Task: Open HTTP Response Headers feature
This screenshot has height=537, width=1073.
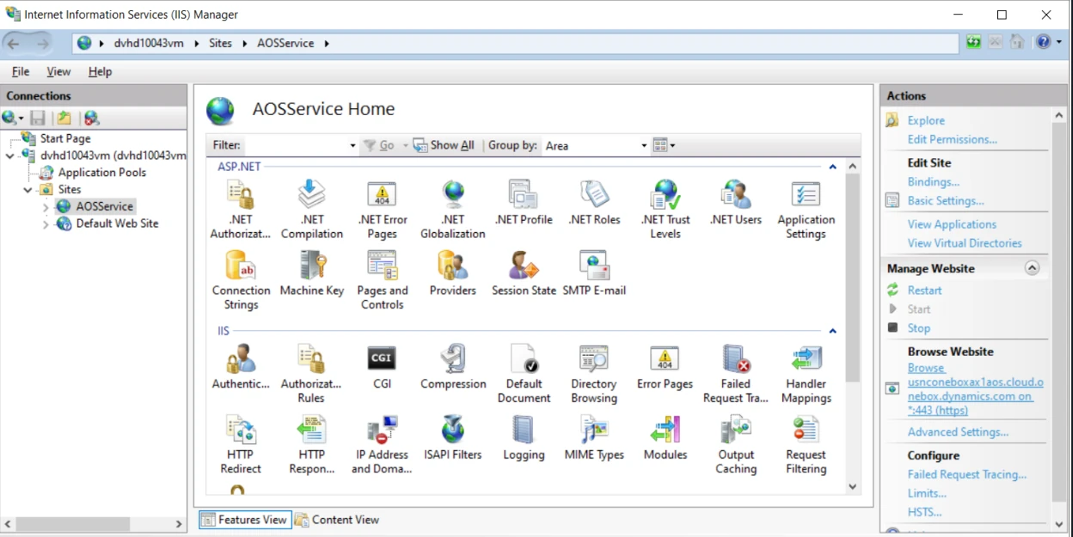Action: point(311,445)
